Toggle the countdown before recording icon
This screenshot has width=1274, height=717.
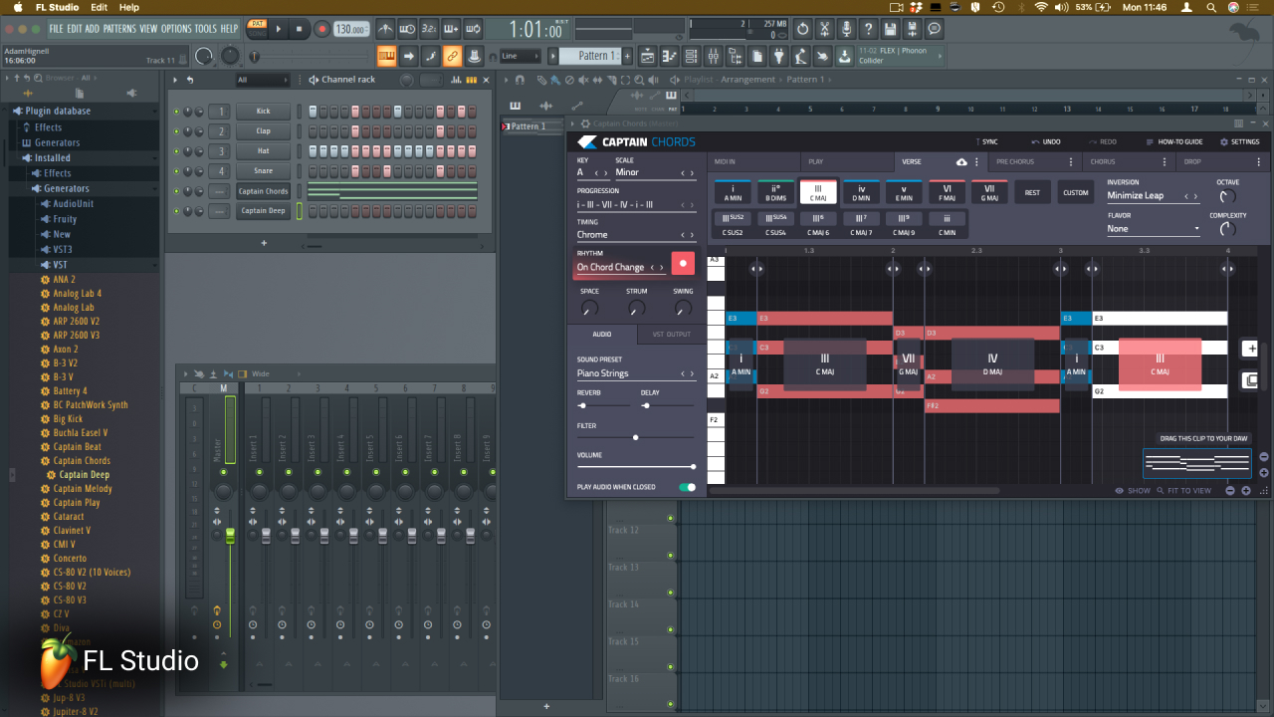(428, 29)
